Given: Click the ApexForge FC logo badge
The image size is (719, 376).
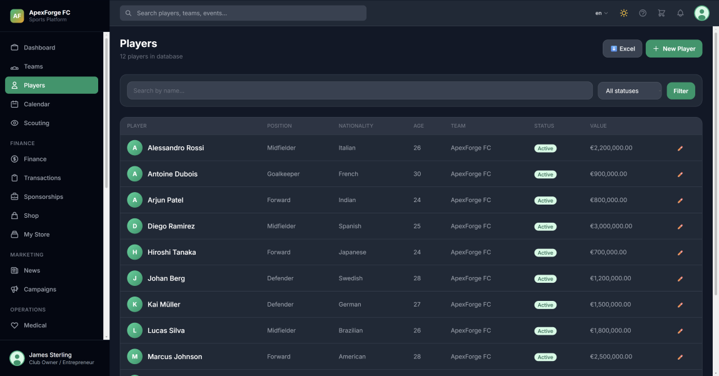Looking at the screenshot, I should point(17,16).
